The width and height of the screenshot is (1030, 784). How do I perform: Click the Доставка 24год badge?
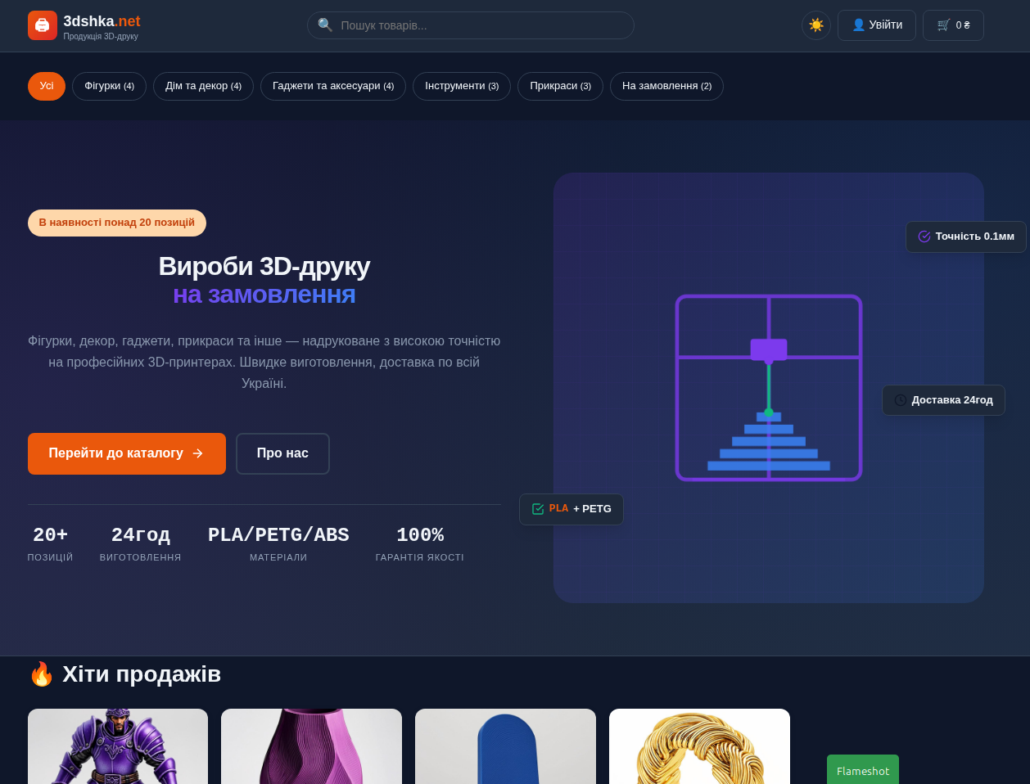943,400
